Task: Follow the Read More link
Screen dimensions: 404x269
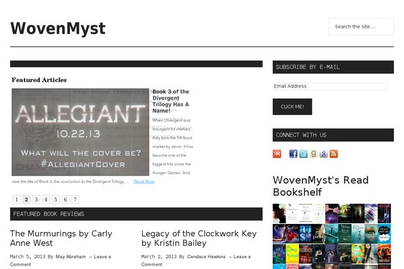Action: 143,182
